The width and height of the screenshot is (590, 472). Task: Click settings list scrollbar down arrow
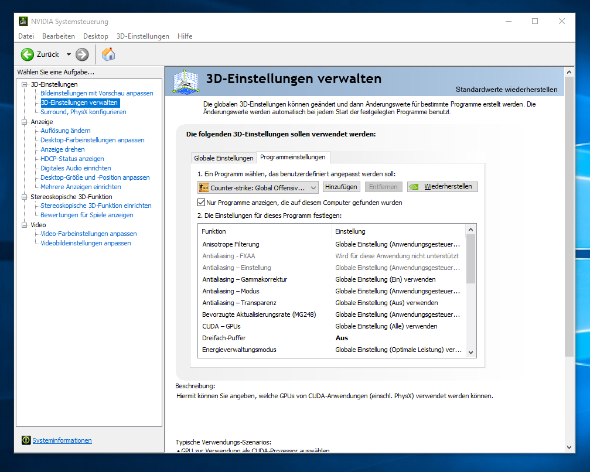(x=470, y=353)
